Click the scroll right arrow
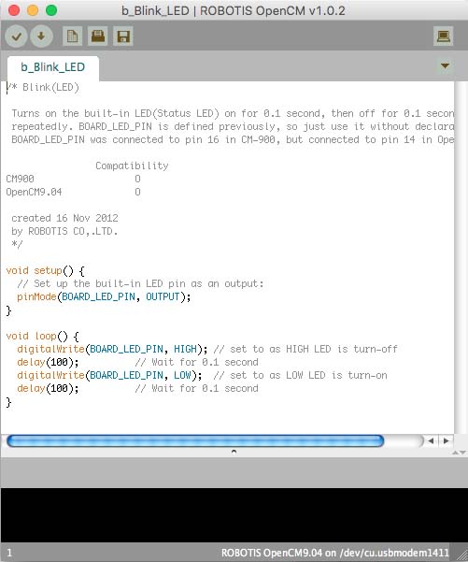 click(446, 440)
